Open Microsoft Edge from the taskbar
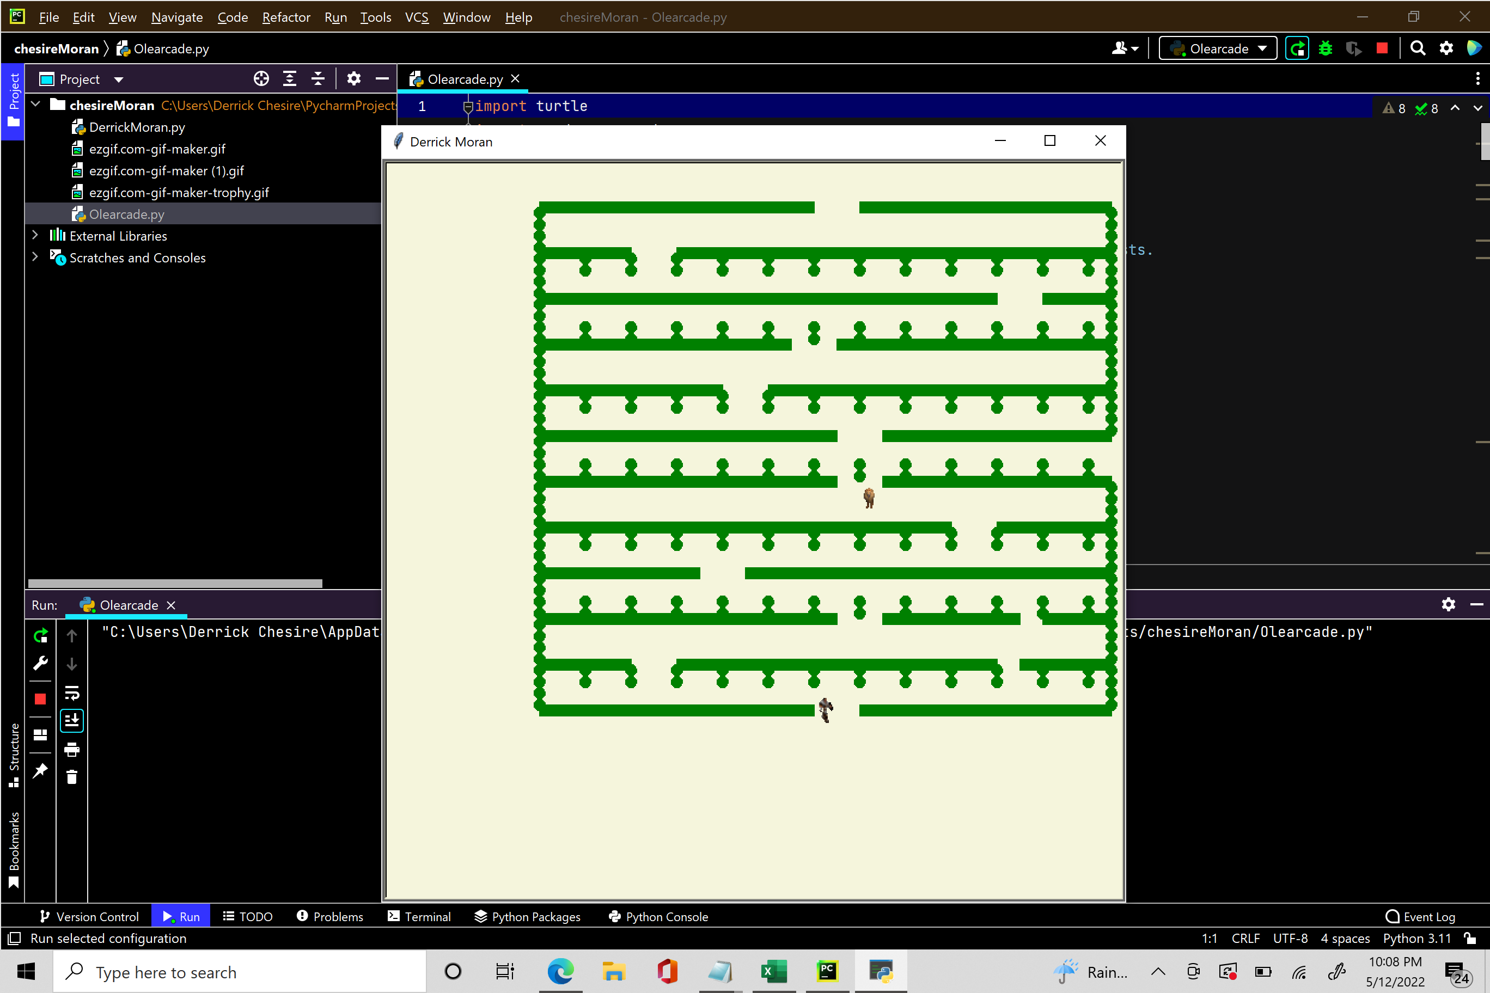 click(x=560, y=971)
